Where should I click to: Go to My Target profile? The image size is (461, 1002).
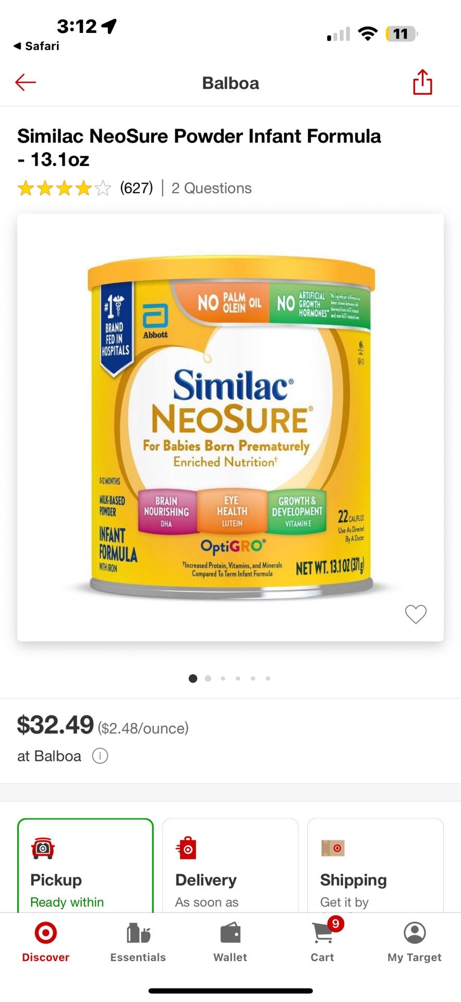[415, 943]
